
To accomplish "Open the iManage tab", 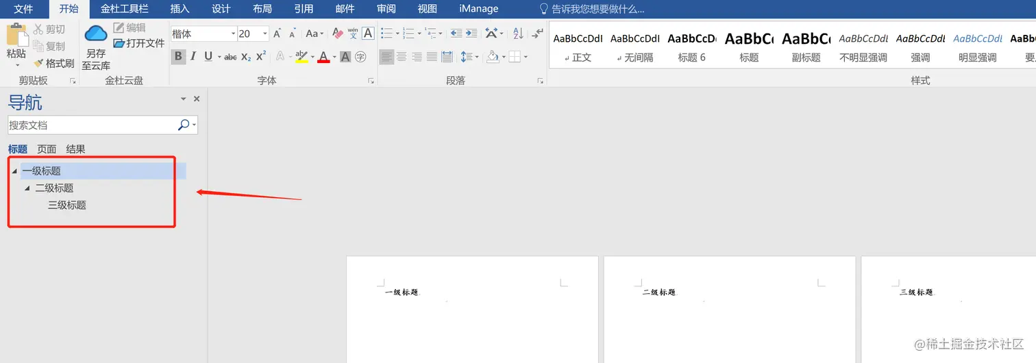I will (x=479, y=9).
